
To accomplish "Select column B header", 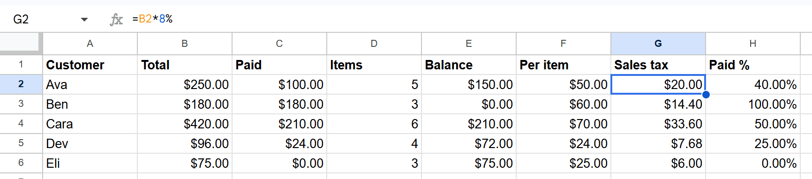I will pos(185,44).
